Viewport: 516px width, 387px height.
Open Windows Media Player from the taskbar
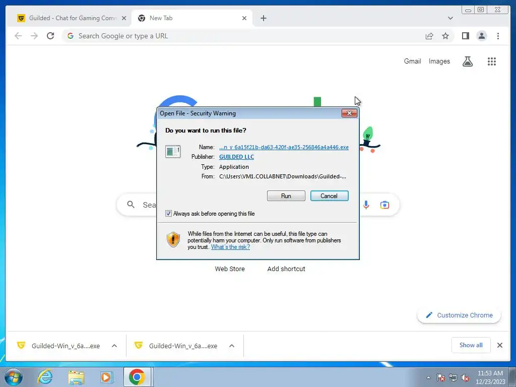[107, 377]
